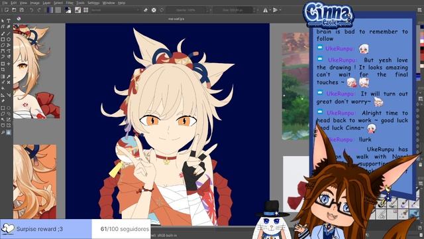This screenshot has height=239, width=424.
Task: Click the '61/100 seguidores' follower goal text
Action: (x=125, y=229)
